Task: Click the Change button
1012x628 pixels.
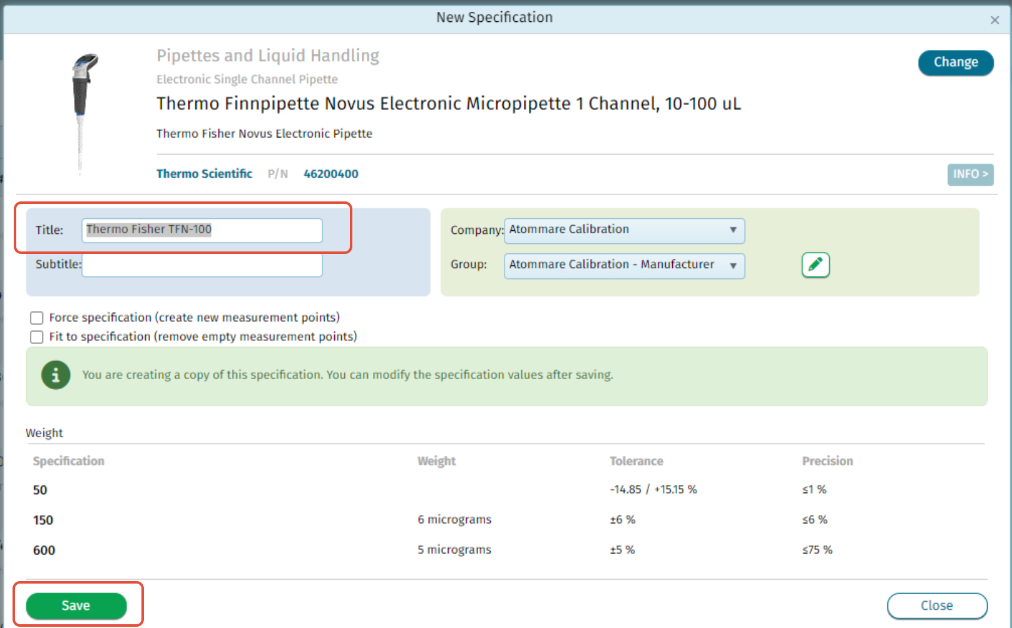Action: point(956,63)
